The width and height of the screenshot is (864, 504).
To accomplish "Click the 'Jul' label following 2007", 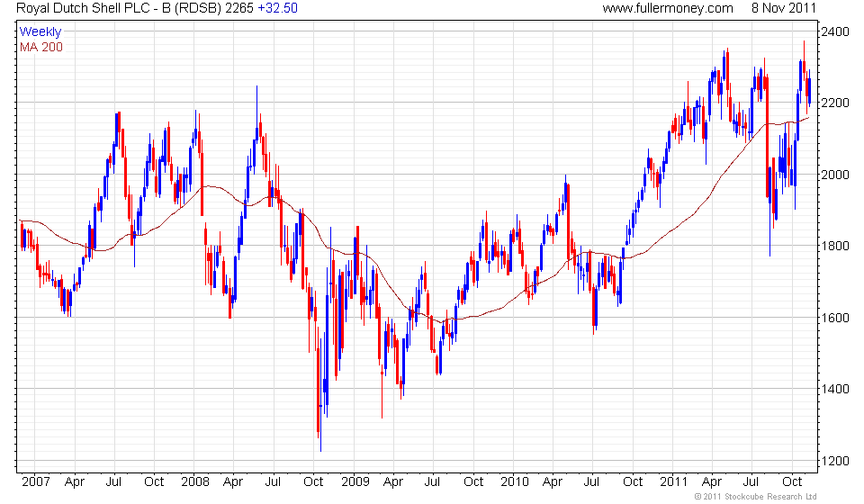I will pos(113,481).
